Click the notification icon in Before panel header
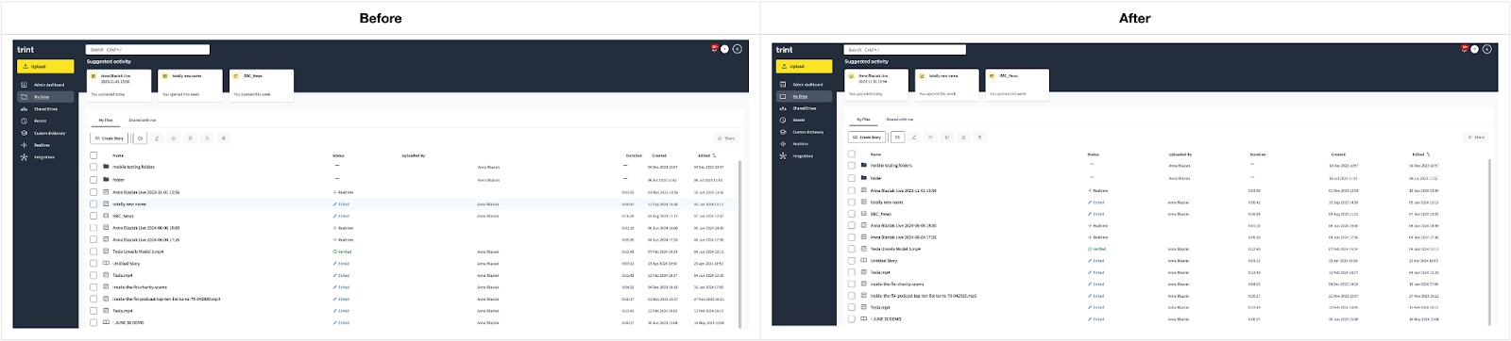 (x=715, y=48)
